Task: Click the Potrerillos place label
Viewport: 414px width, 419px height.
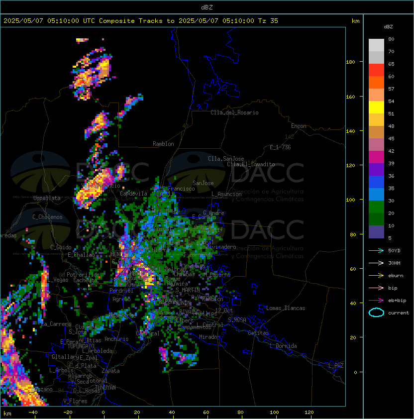Action: [x=83, y=275]
